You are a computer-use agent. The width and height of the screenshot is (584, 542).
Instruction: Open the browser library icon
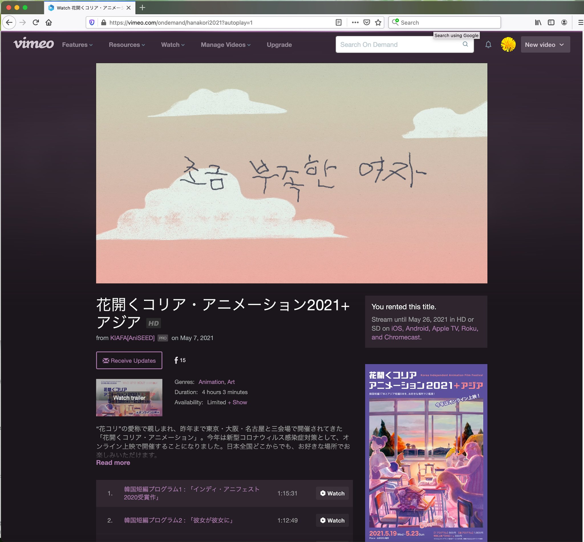pyautogui.click(x=538, y=23)
